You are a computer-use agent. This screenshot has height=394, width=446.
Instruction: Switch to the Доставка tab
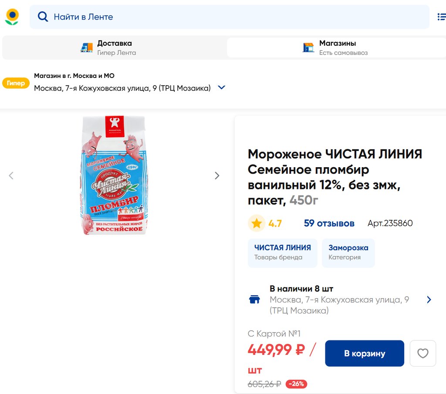(114, 47)
